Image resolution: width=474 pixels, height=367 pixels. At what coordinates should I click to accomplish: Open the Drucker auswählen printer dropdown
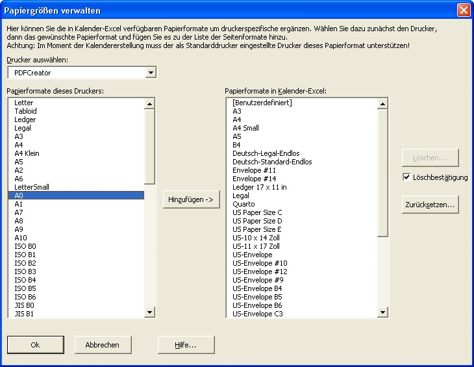(x=151, y=73)
